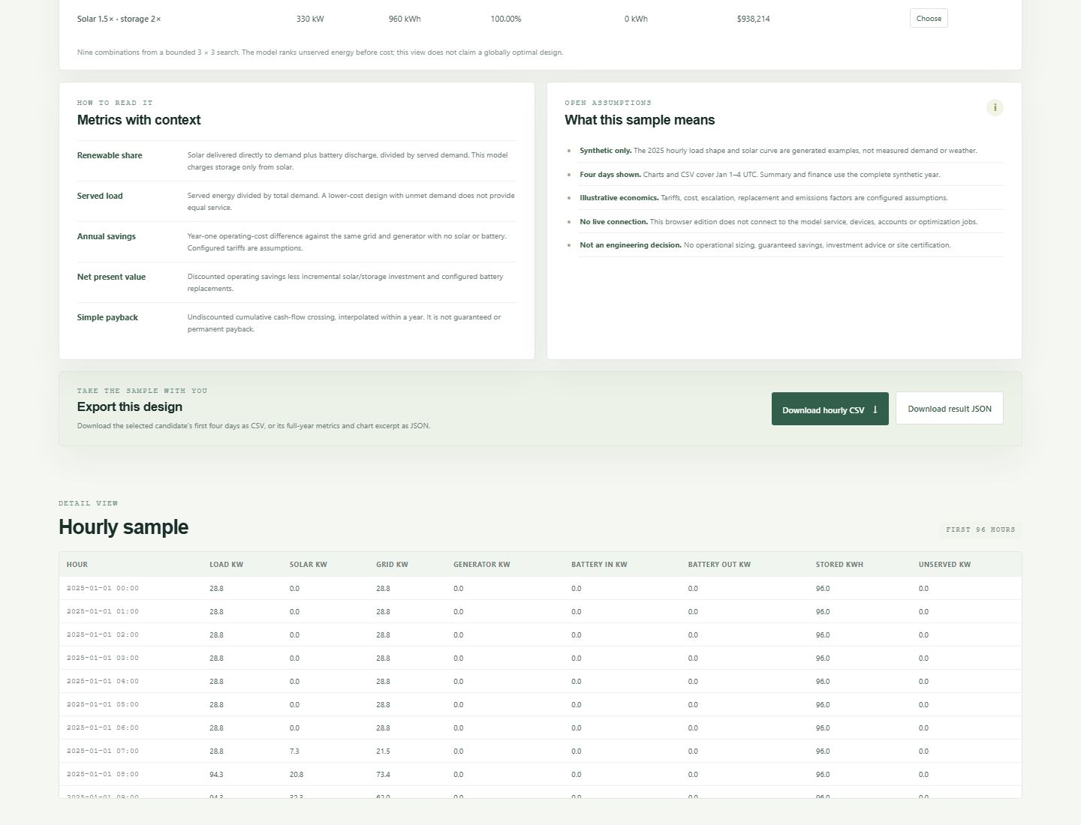
Task: Click the info icon in assumptions card
Action: point(995,108)
